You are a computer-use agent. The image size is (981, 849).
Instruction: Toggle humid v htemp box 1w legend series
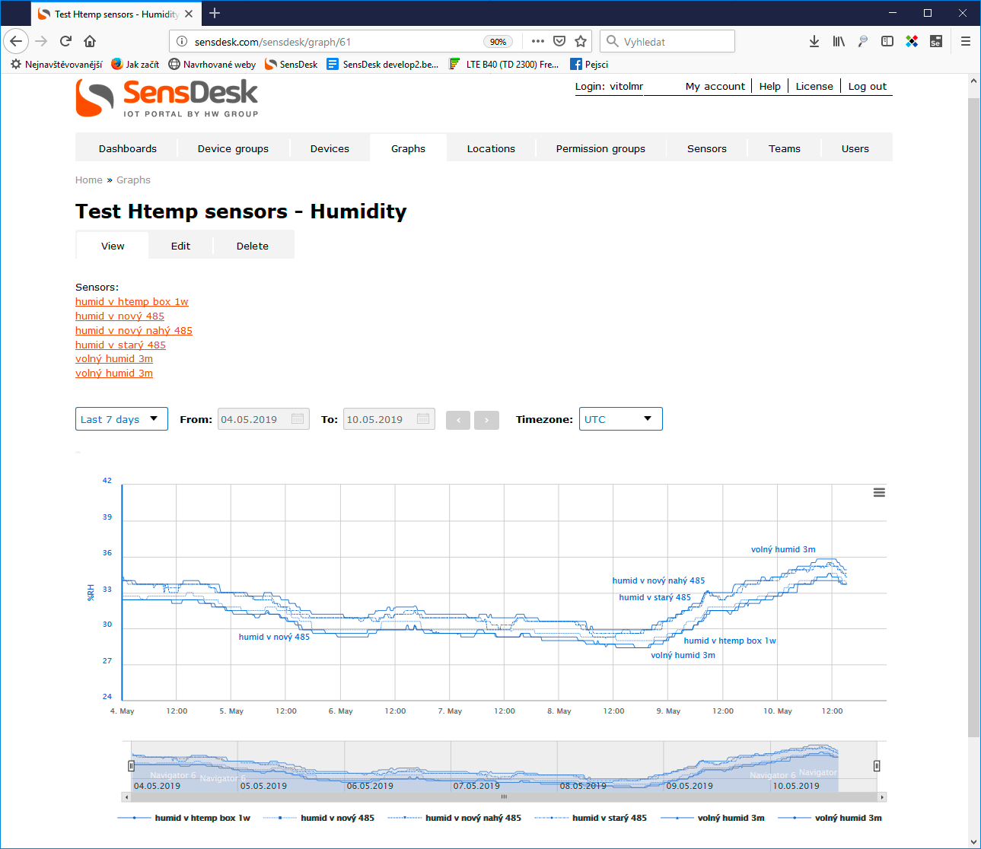[x=183, y=818]
